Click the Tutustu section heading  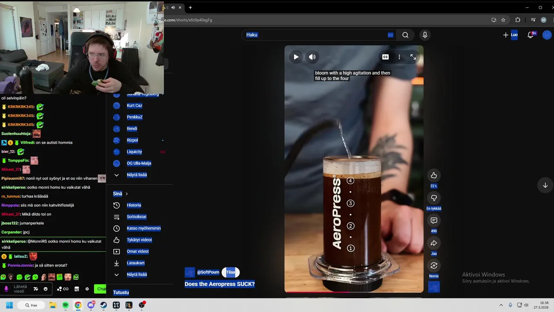click(121, 292)
